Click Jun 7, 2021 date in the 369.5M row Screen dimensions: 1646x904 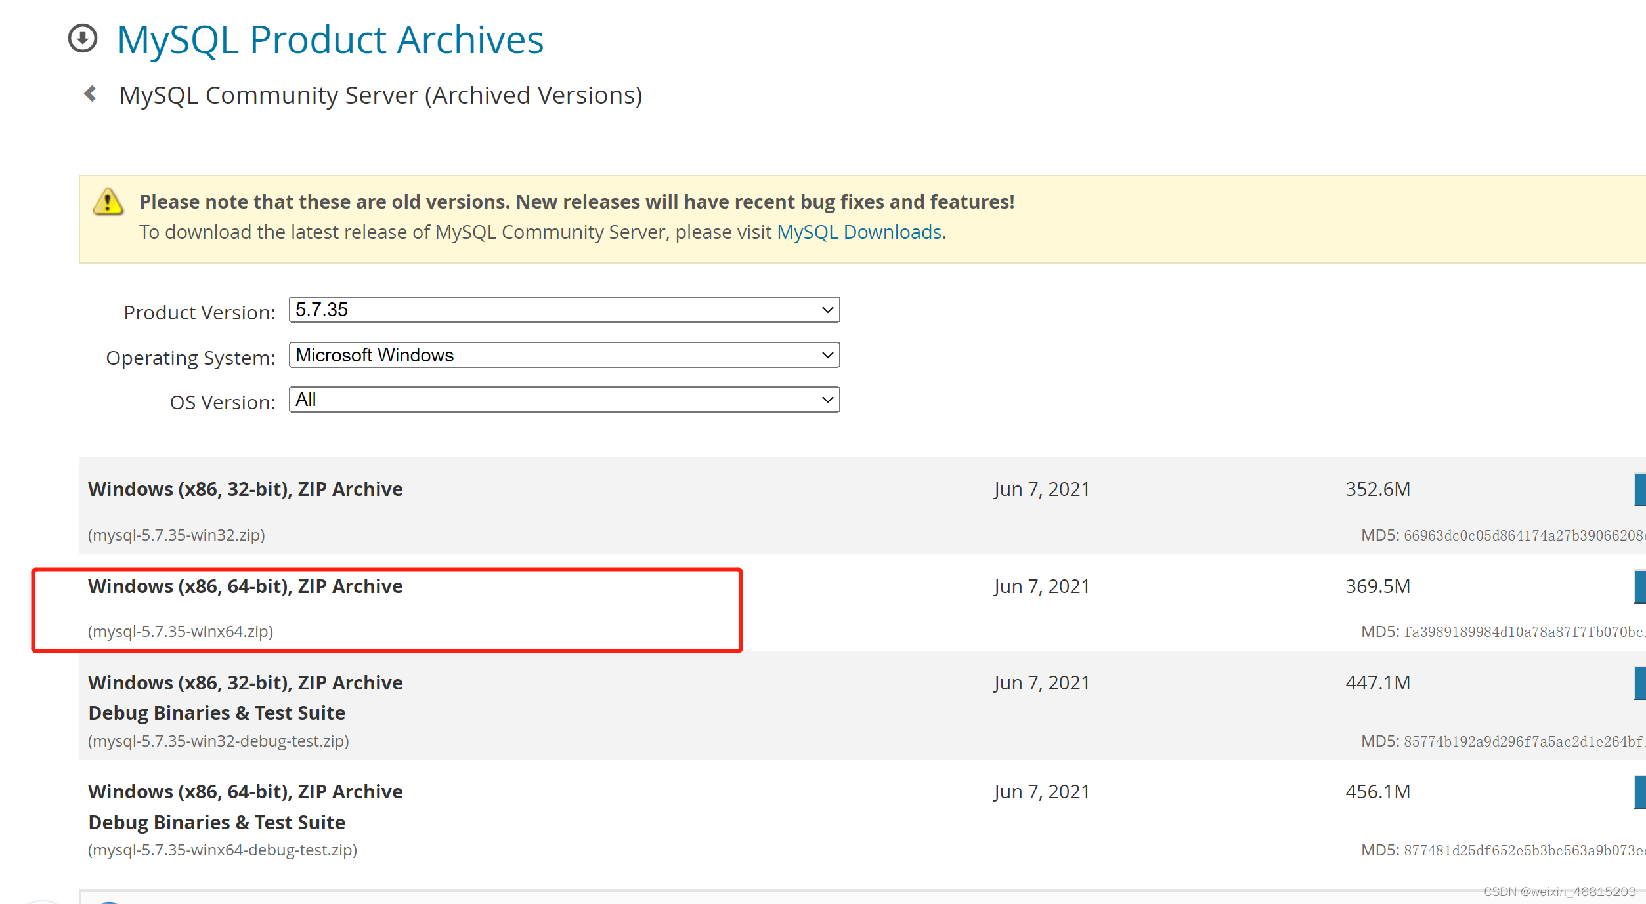pos(1042,586)
